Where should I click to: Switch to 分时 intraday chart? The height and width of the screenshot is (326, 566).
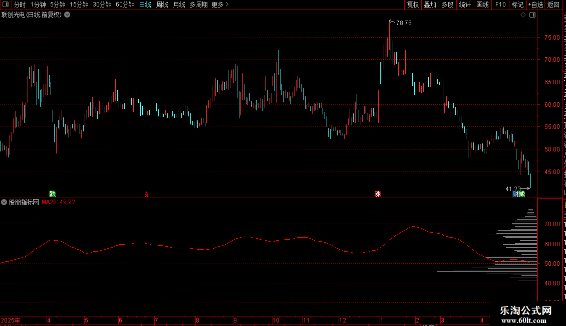point(20,5)
